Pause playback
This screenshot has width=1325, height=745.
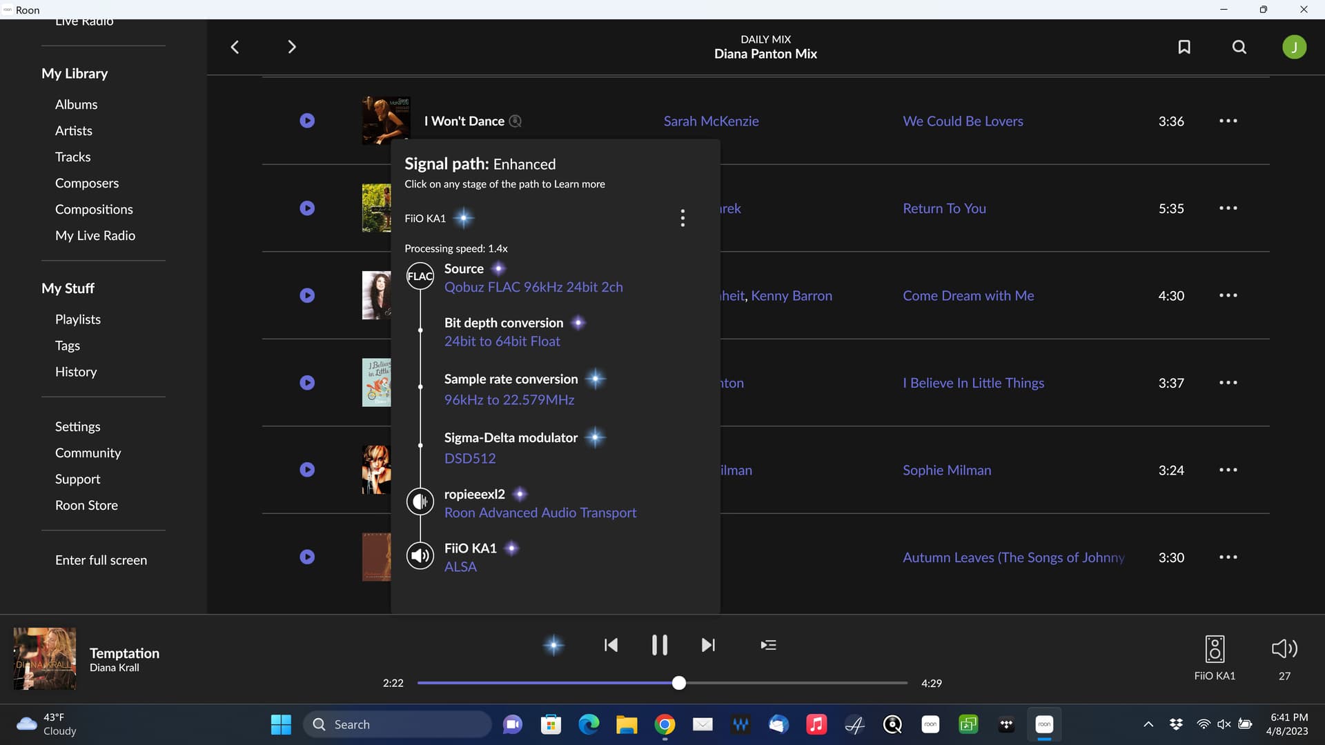659,645
